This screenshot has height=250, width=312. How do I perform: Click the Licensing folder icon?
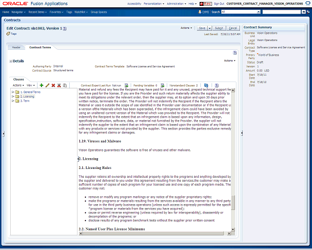18,97
